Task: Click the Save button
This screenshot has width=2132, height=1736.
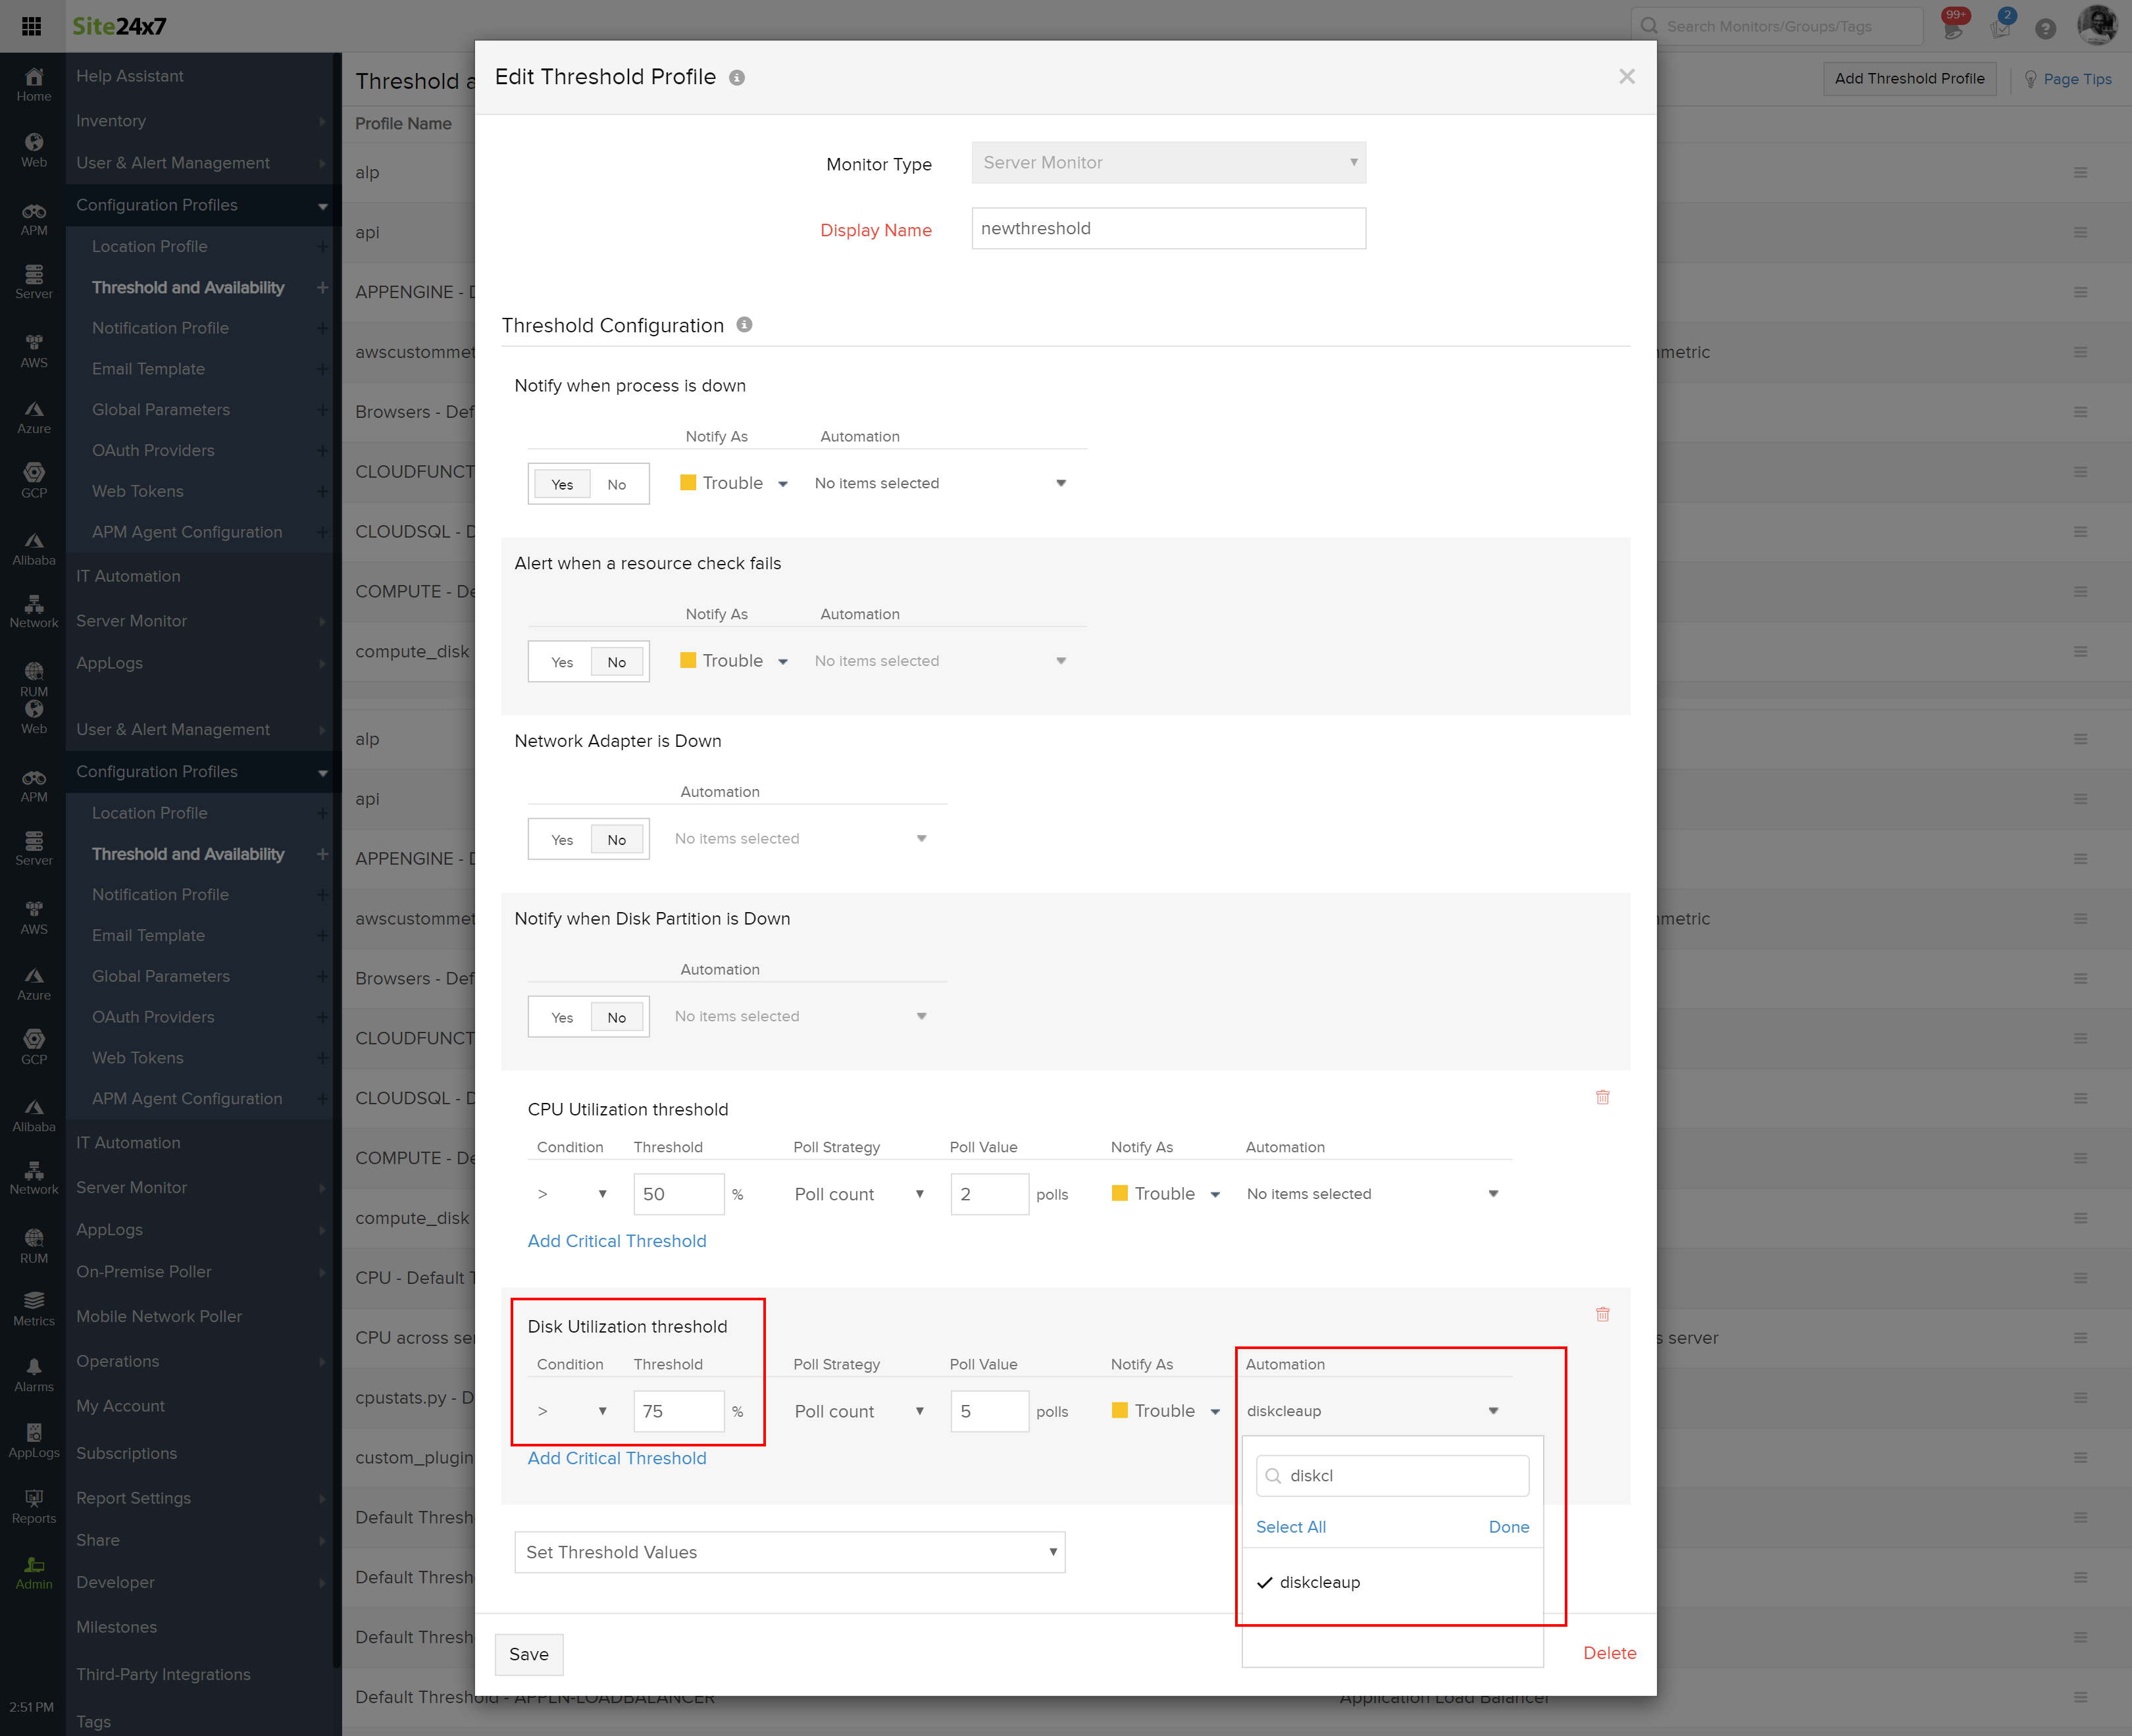Action: (529, 1654)
